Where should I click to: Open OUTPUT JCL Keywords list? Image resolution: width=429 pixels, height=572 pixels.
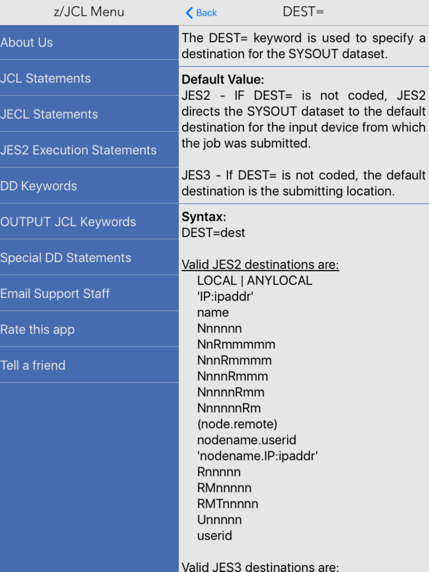tap(68, 222)
